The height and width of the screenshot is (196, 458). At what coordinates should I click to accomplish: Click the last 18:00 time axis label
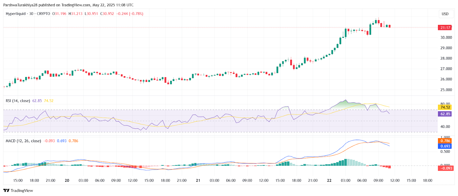coord(428,181)
